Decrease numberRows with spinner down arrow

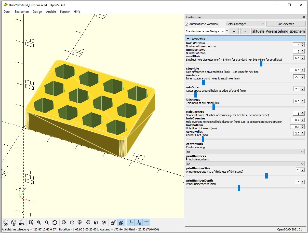(x=302, y=52)
